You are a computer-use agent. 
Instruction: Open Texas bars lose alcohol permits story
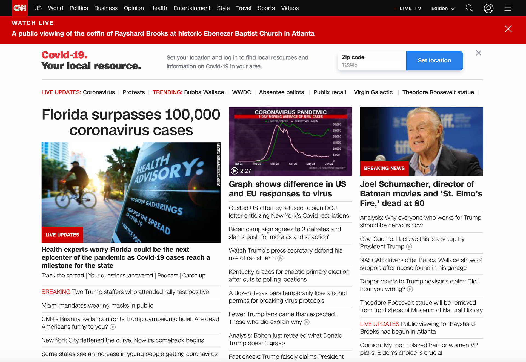(288, 297)
